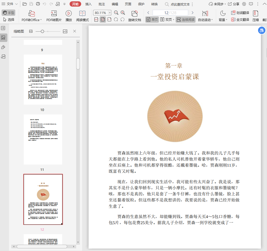Click the fit width icon
Viewport: 267px width, 251px height.
point(109,20)
